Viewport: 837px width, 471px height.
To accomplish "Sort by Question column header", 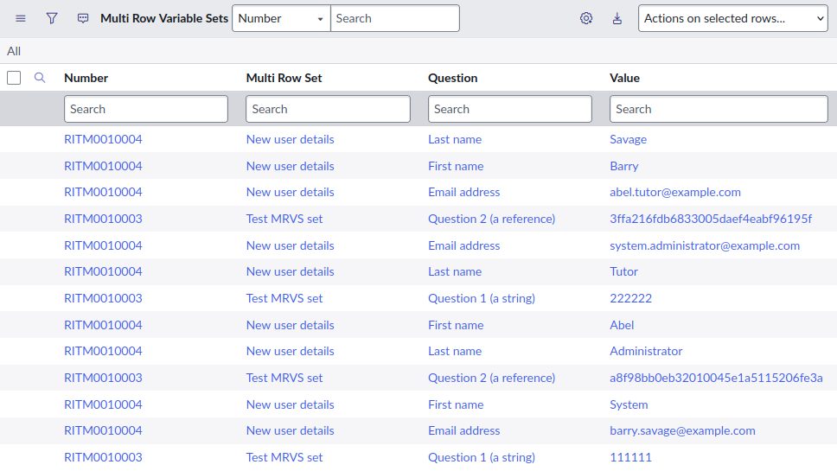I will point(453,78).
